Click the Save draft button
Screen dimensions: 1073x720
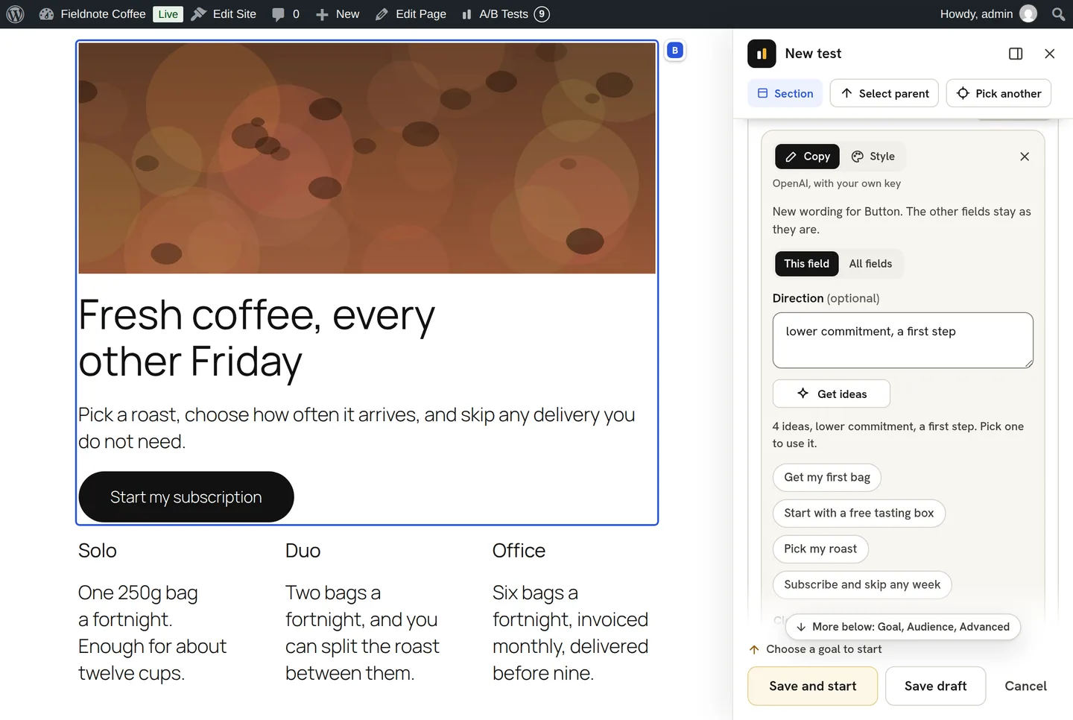(936, 686)
